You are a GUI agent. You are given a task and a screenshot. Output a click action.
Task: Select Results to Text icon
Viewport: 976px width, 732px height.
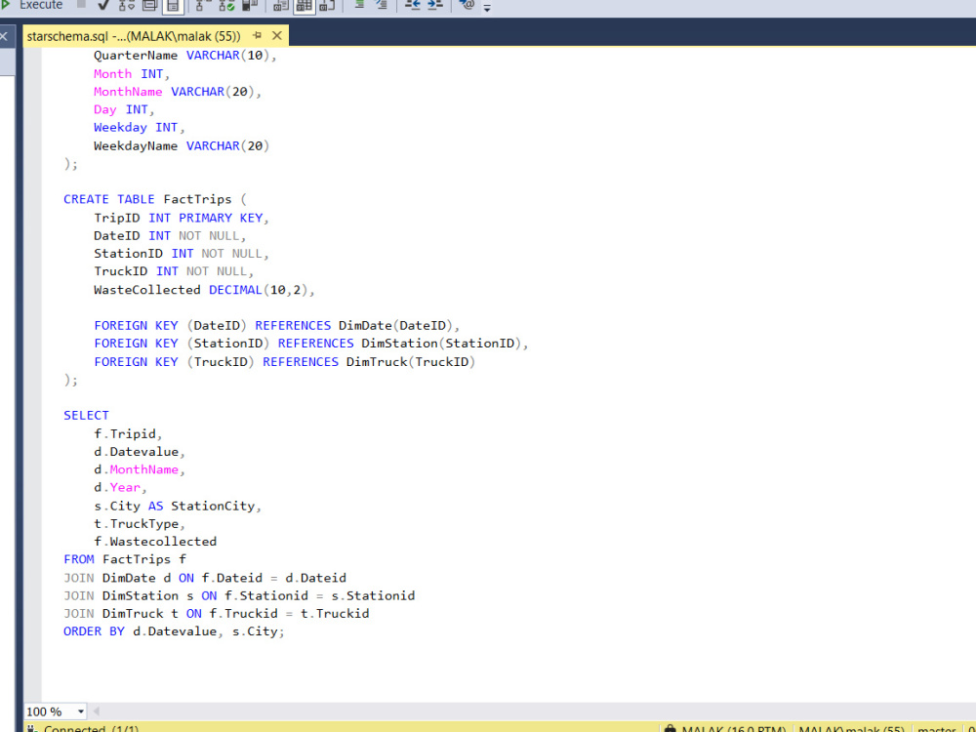281,6
